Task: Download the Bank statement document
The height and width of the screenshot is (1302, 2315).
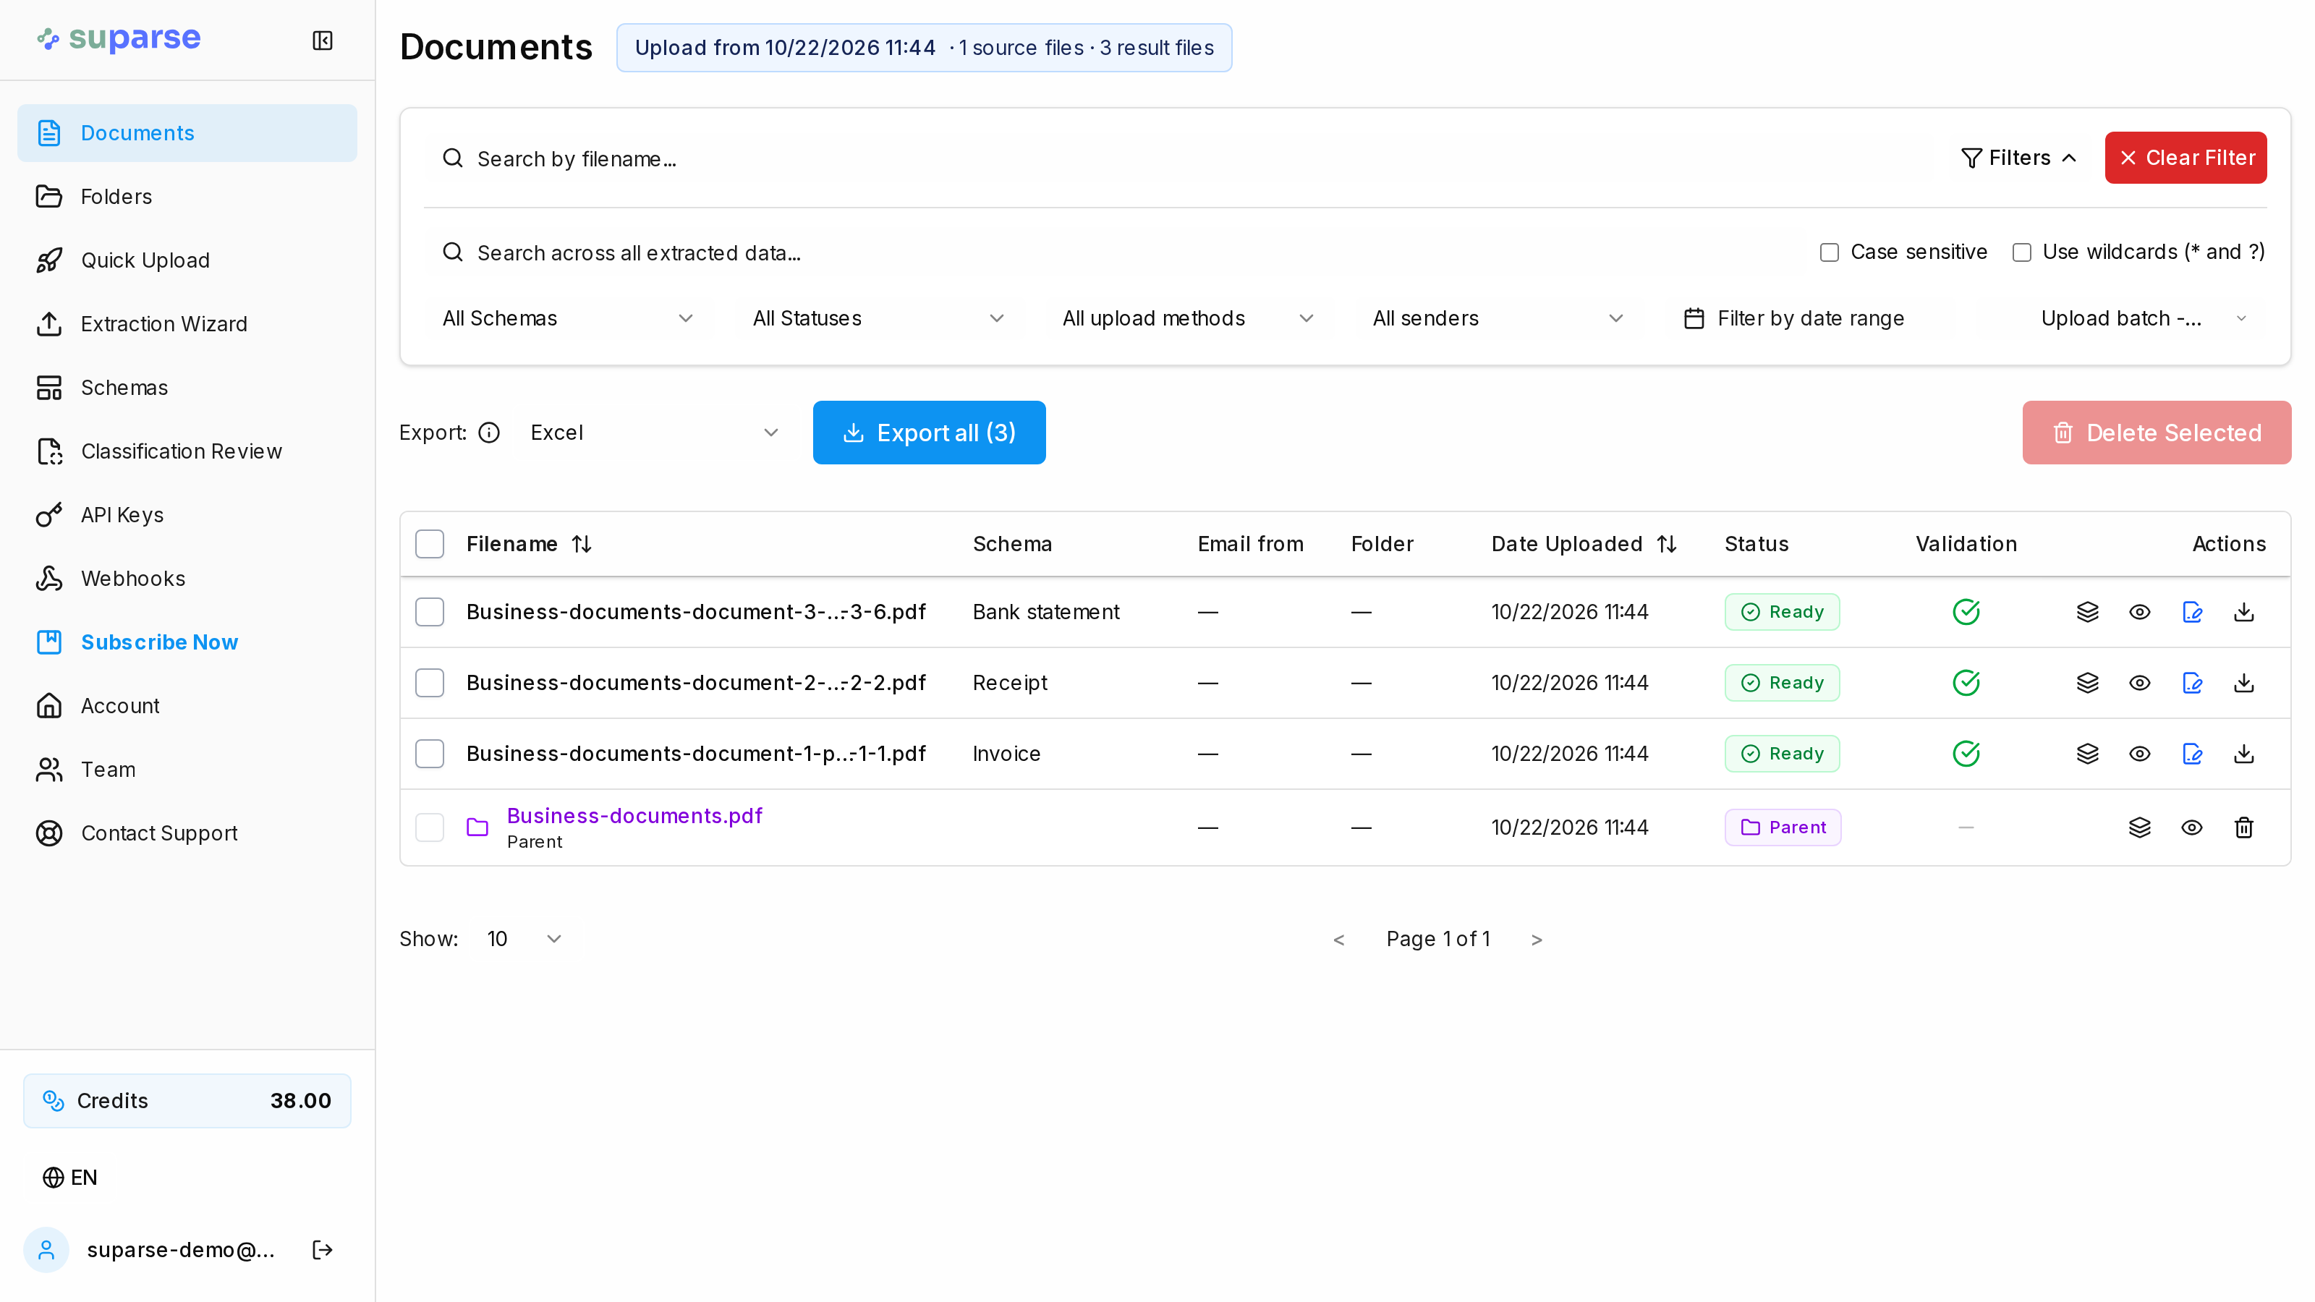Action: 2244,612
